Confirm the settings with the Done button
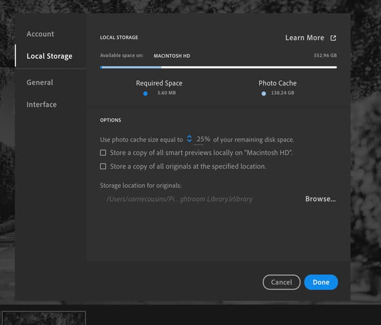 321,282
